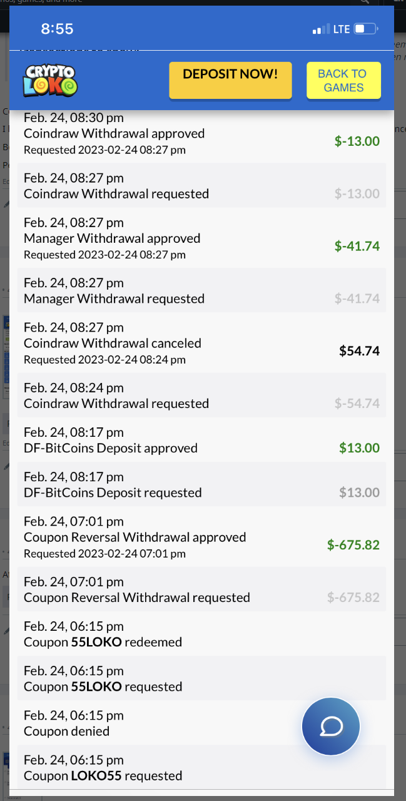Viewport: 406px width, 801px height.
Task: Open the live chat bubble
Action: pyautogui.click(x=330, y=727)
